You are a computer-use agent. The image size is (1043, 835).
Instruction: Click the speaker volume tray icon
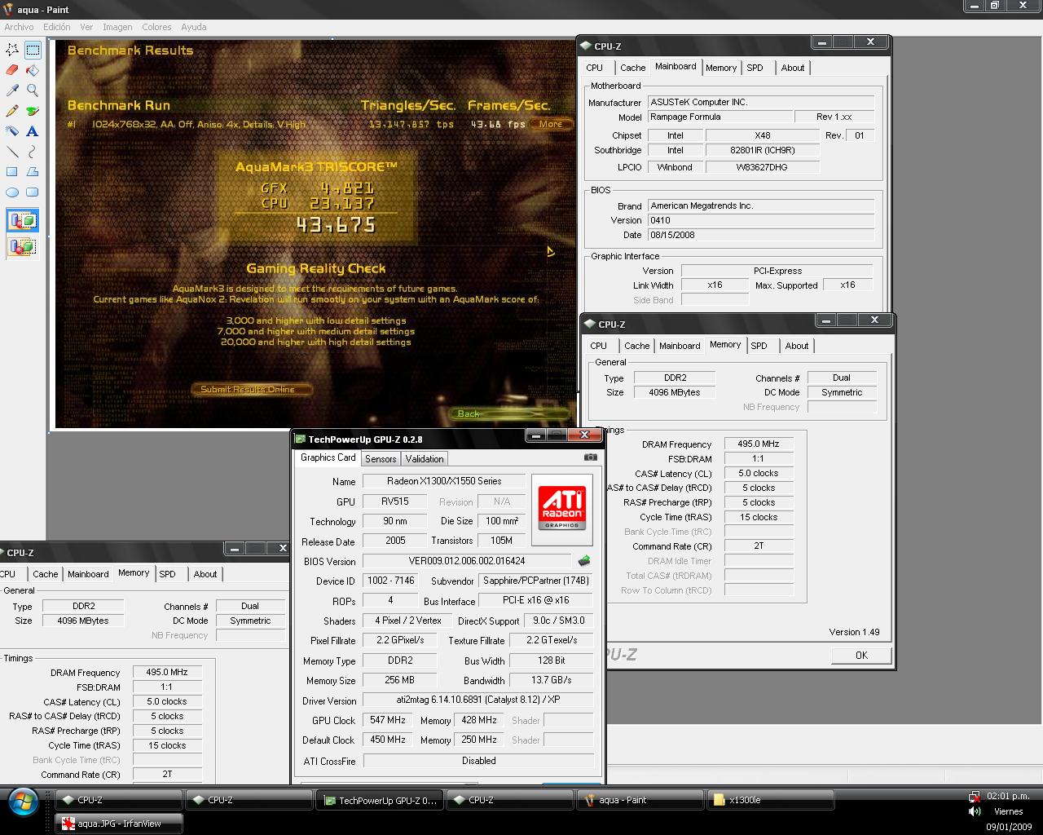(975, 811)
